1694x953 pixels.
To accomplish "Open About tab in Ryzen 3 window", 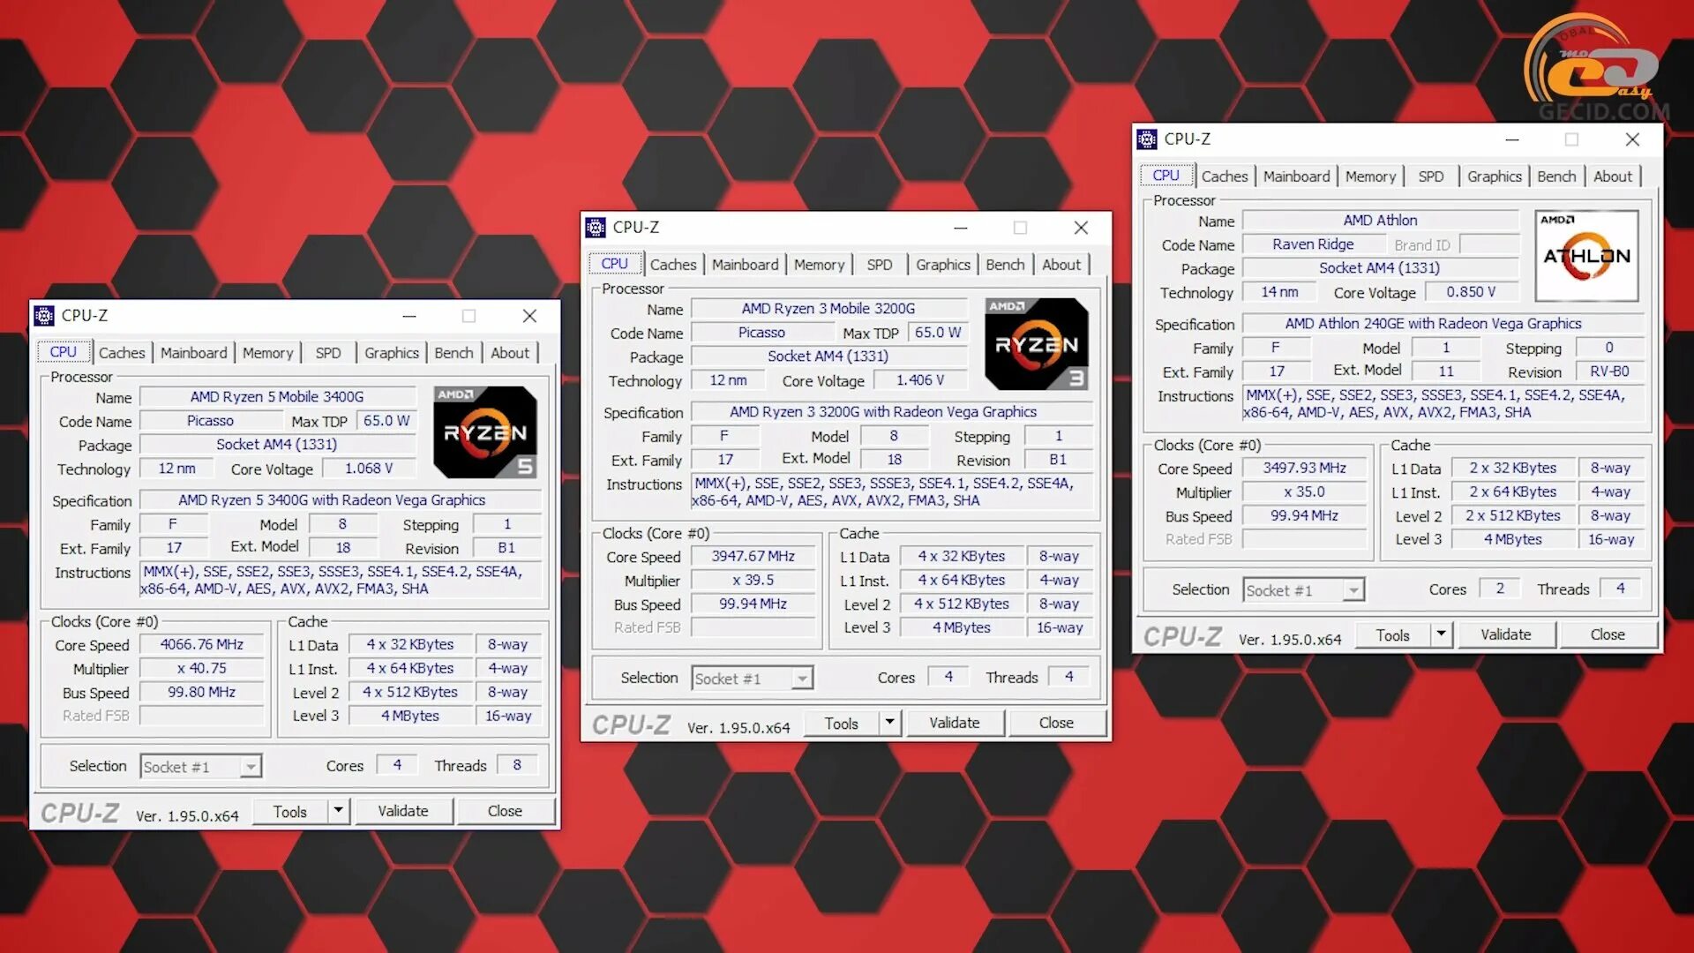I will [x=1061, y=265].
